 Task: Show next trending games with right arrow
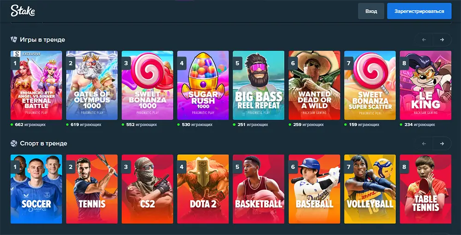click(x=442, y=40)
